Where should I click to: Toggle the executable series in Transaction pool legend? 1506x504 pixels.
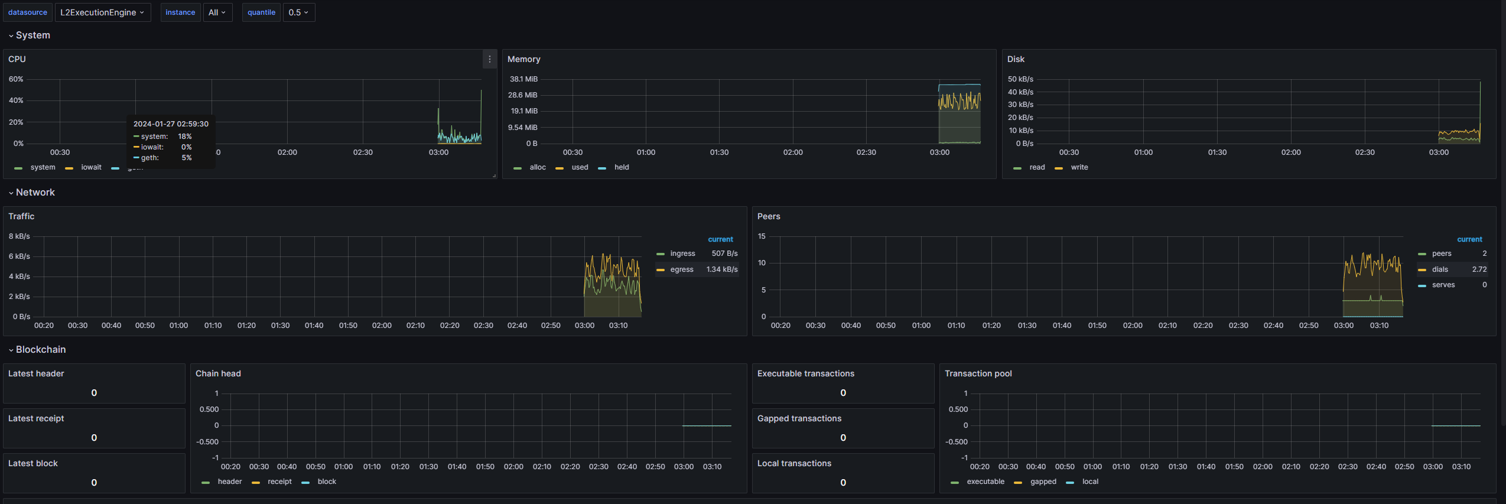coord(985,482)
